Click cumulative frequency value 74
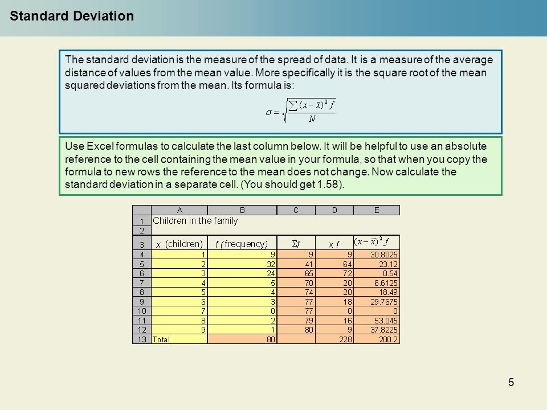 tap(296, 292)
